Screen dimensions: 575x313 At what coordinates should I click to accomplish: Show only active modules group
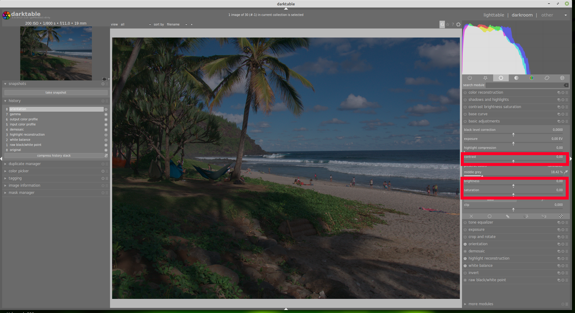[x=470, y=78]
